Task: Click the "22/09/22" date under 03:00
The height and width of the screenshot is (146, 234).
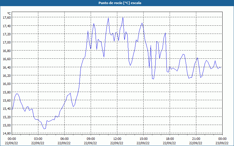Action: (38, 143)
